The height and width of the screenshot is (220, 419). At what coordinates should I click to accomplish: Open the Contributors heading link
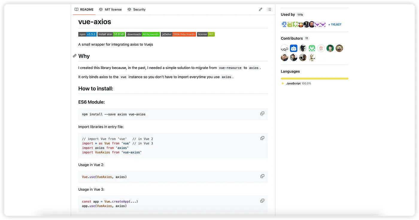pos(295,38)
